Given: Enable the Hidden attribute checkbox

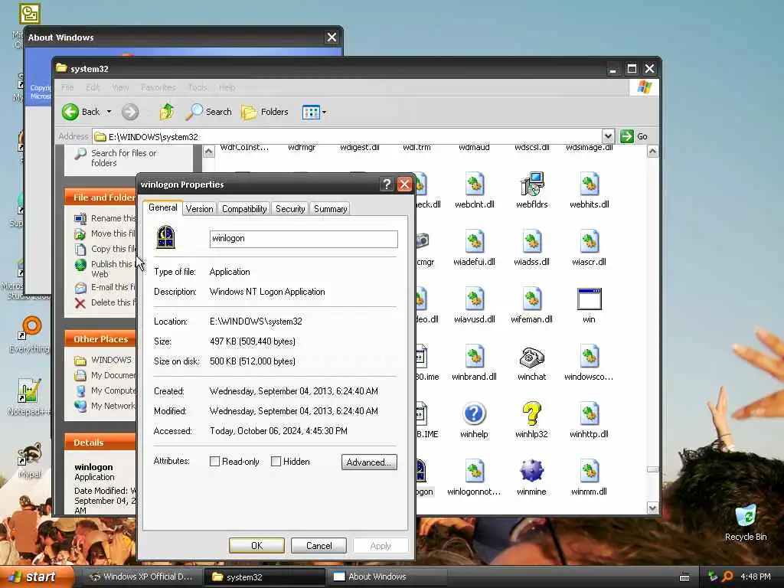Looking at the screenshot, I should pyautogui.click(x=276, y=462).
